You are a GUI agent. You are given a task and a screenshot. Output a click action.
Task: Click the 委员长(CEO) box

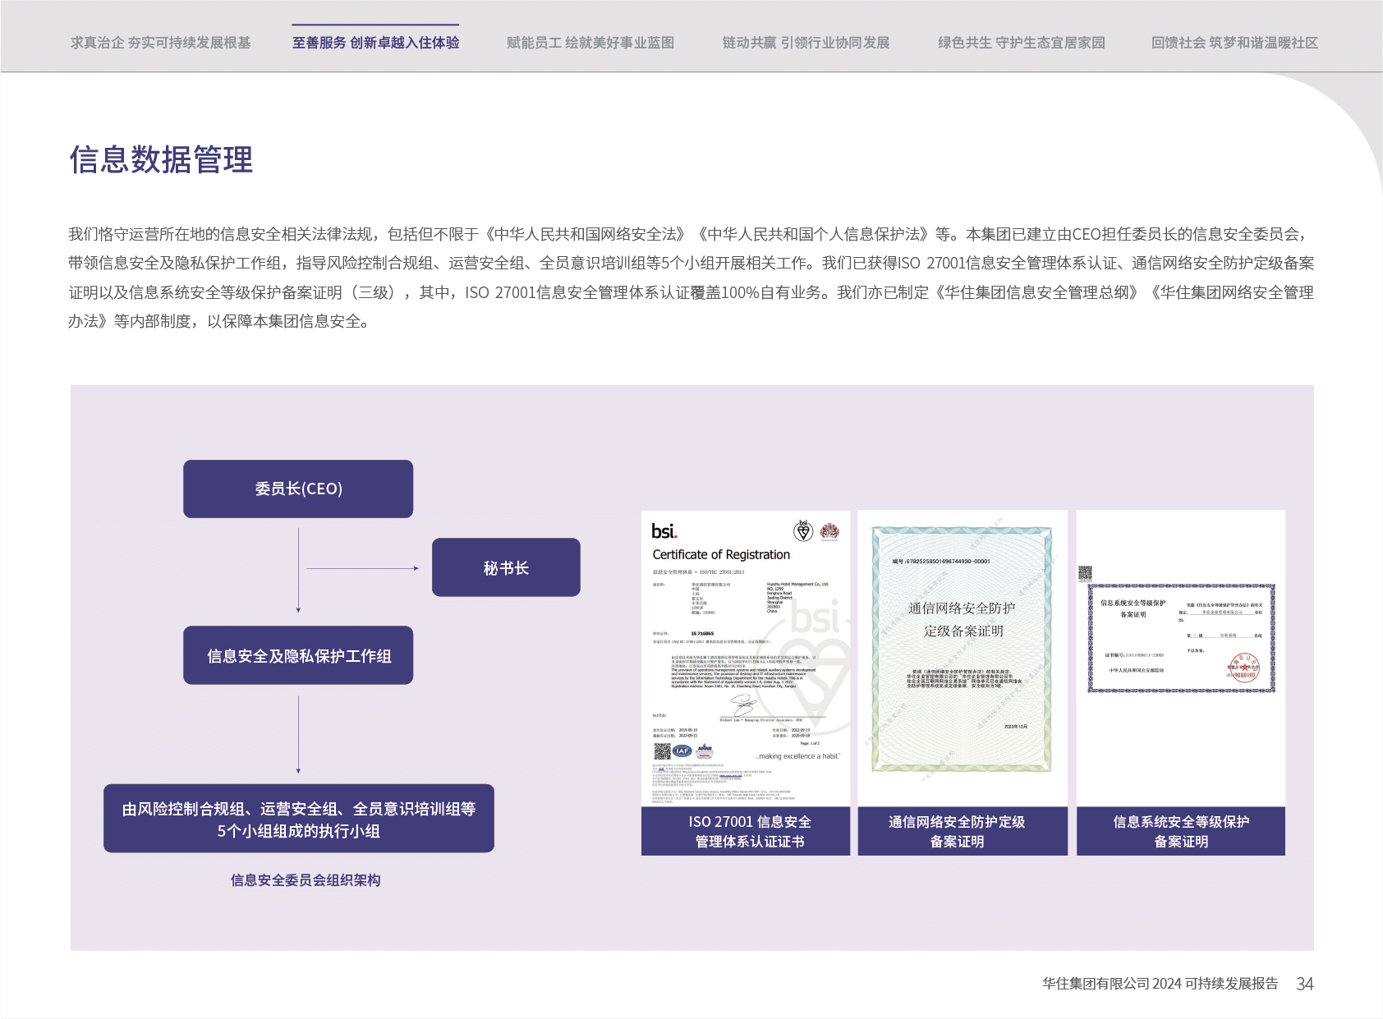click(298, 489)
